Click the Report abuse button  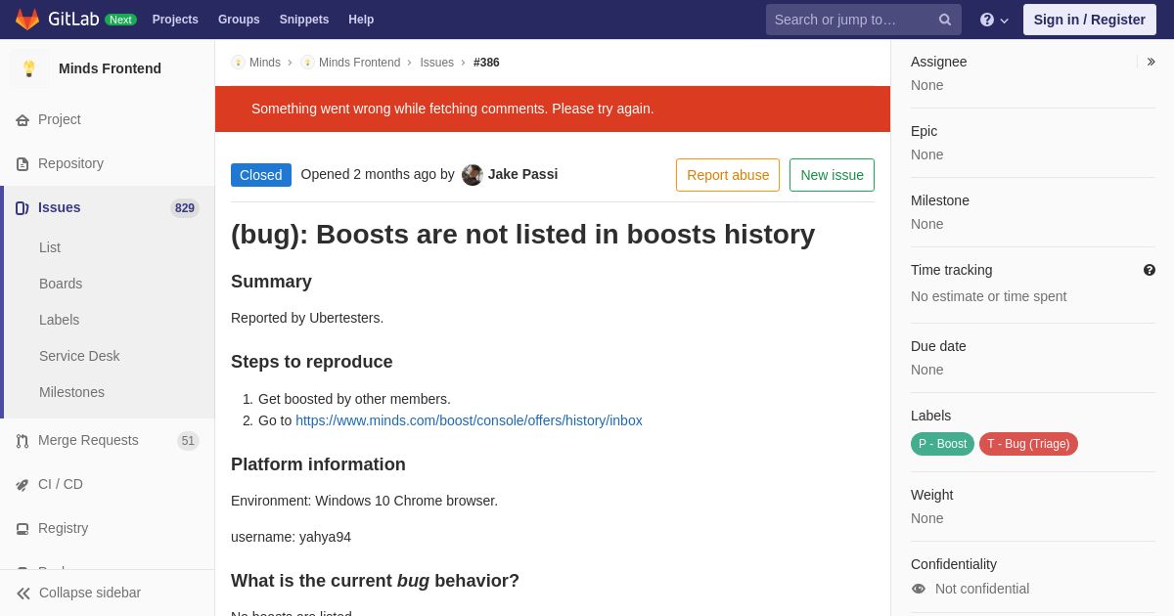pos(728,175)
